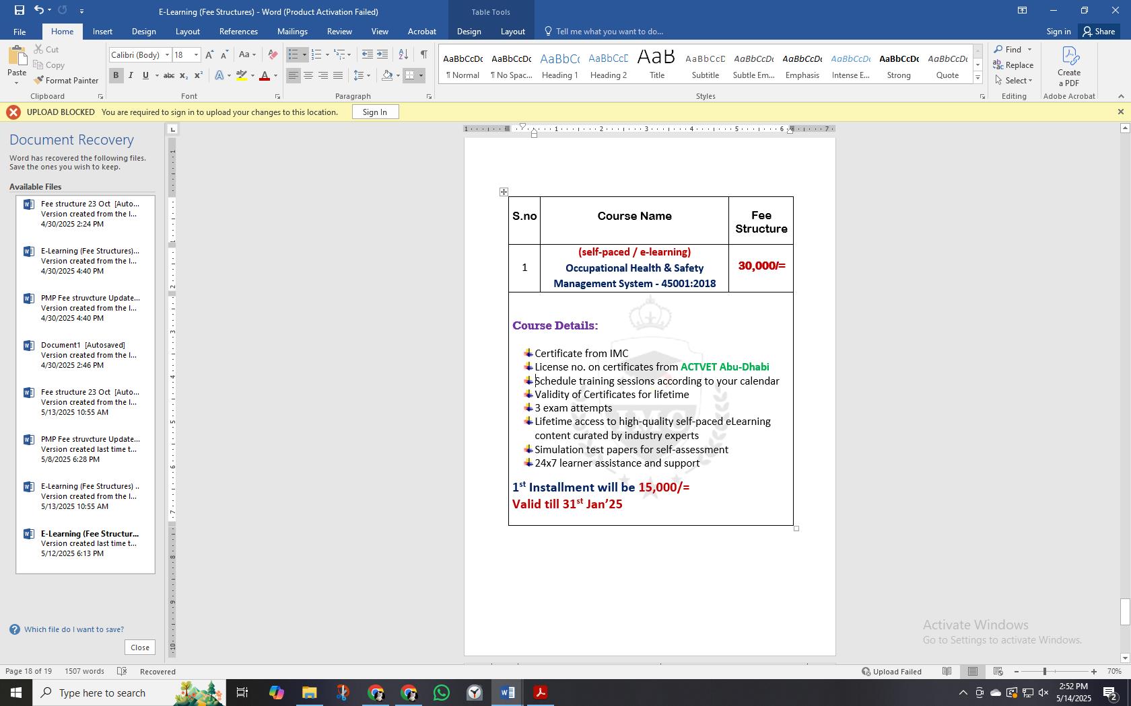Click spelling proofing icon in status bar
The width and height of the screenshot is (1131, 706).
pyautogui.click(x=122, y=672)
